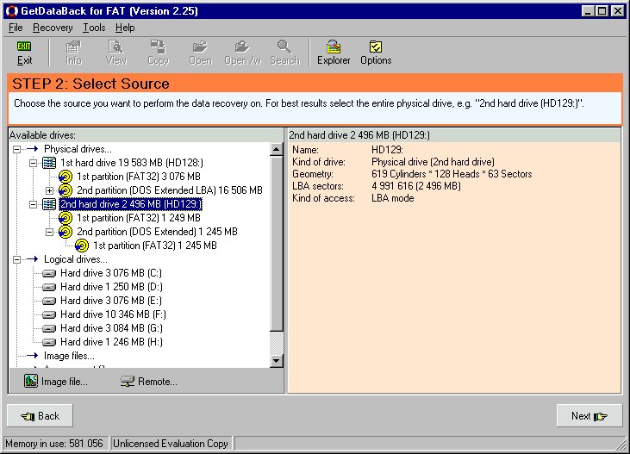Click the drive list scrollbar down arrow
This screenshot has height=454, width=630.
(x=277, y=361)
